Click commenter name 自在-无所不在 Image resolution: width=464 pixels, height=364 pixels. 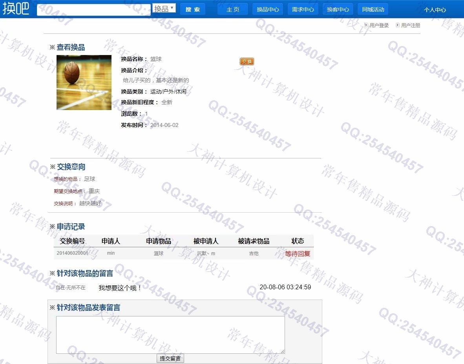pos(70,287)
